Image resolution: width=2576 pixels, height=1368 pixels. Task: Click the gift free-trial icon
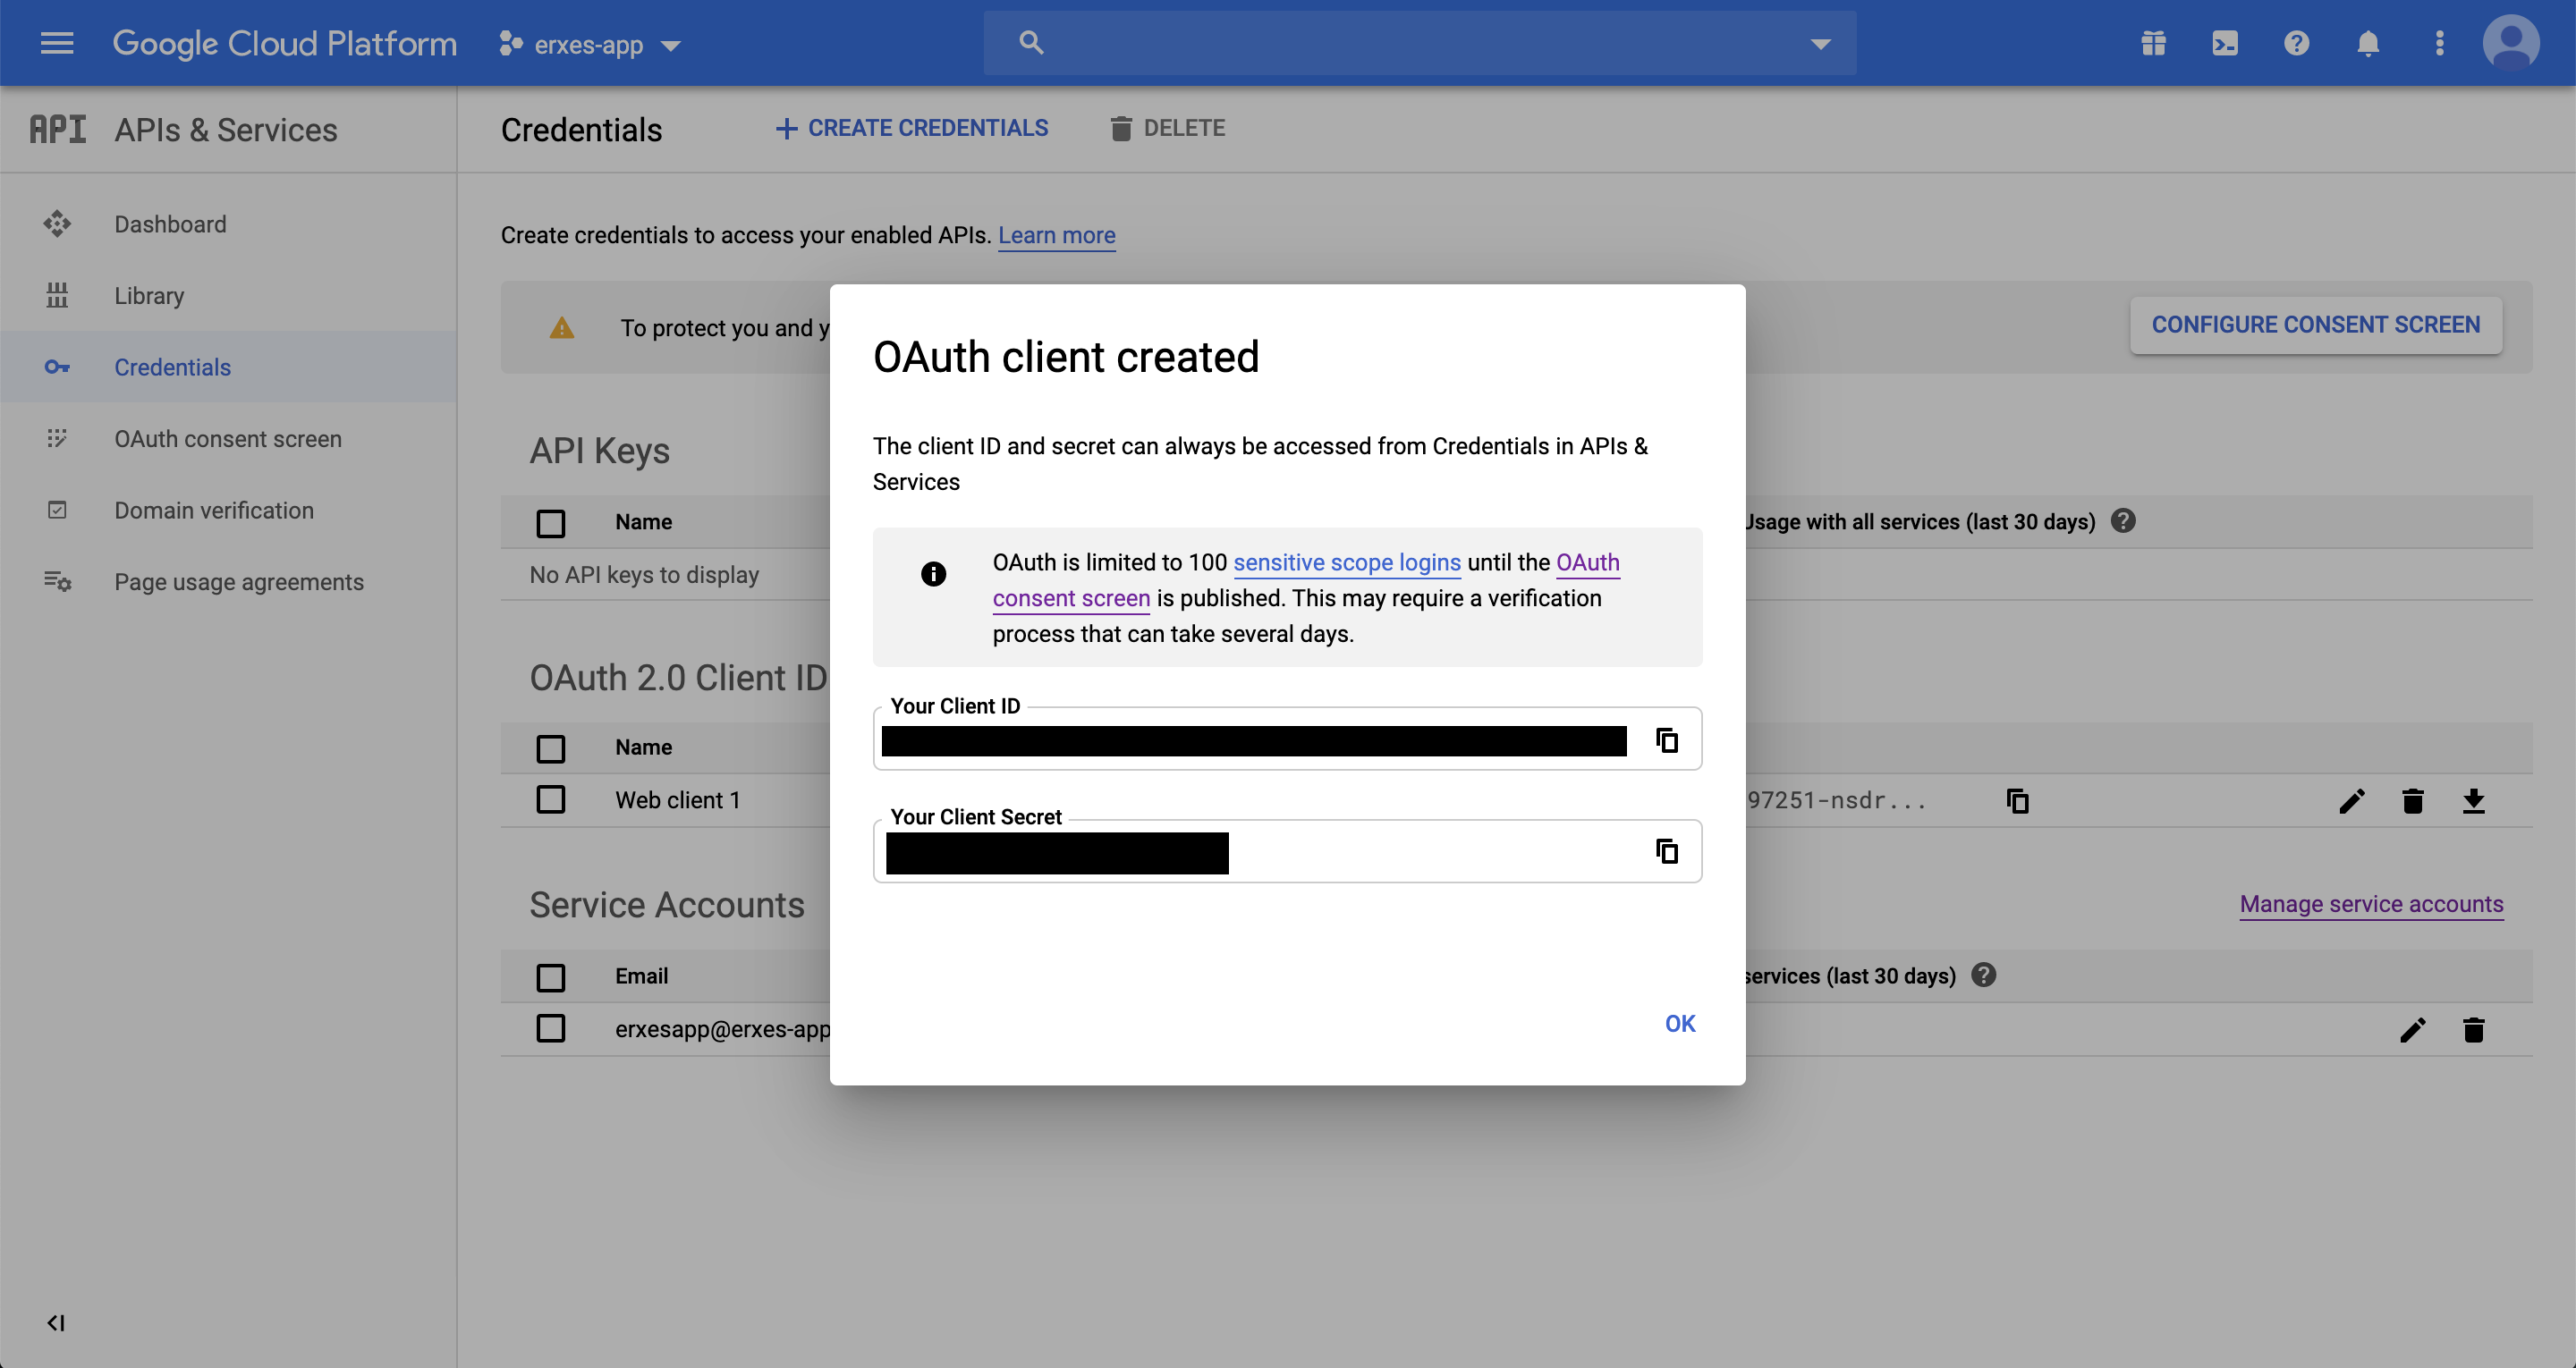(2153, 43)
